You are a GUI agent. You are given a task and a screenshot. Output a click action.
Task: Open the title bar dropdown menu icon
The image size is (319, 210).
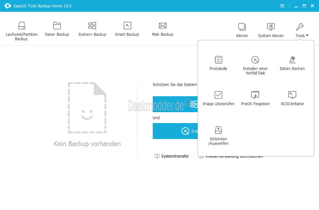(x=282, y=6)
